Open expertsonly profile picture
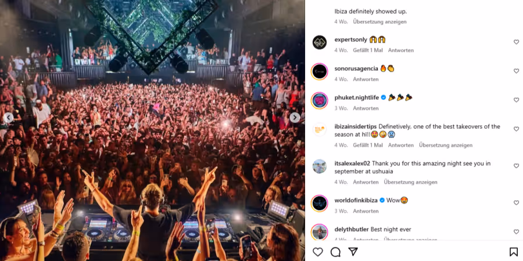 click(x=320, y=42)
